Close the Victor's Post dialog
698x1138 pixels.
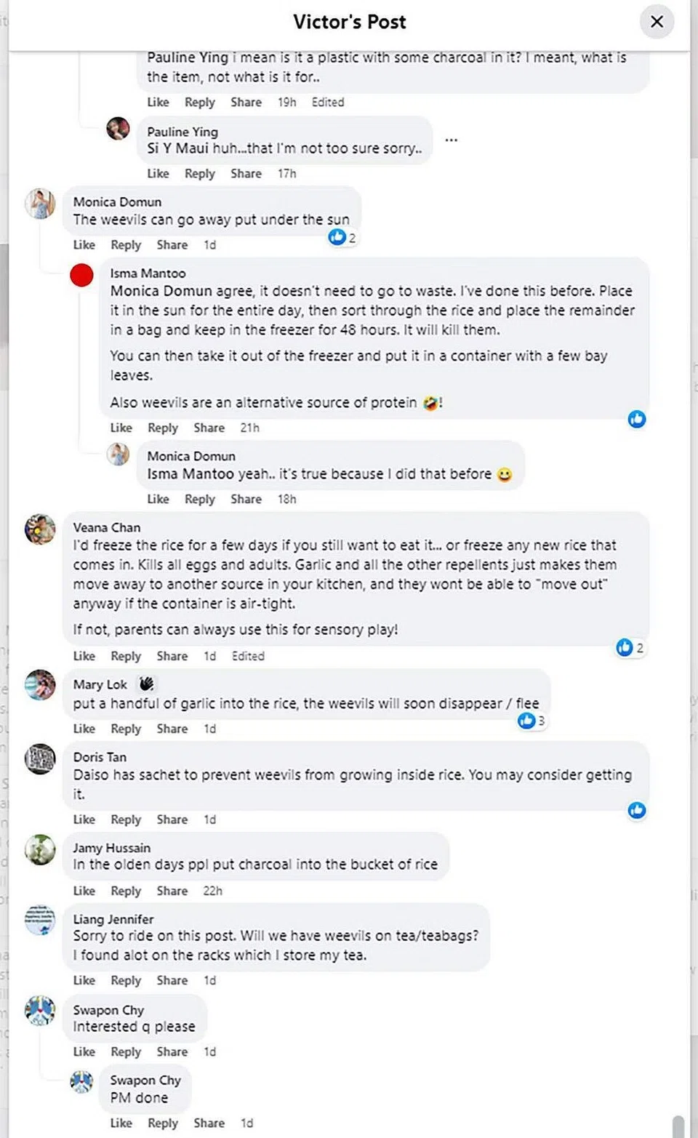pos(657,22)
